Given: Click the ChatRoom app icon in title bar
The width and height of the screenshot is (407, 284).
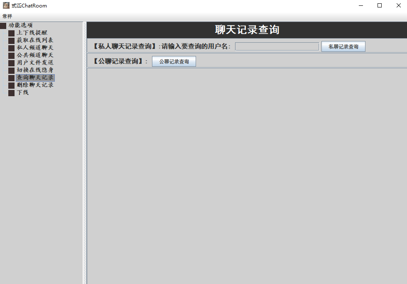Looking at the screenshot, I should point(6,5).
